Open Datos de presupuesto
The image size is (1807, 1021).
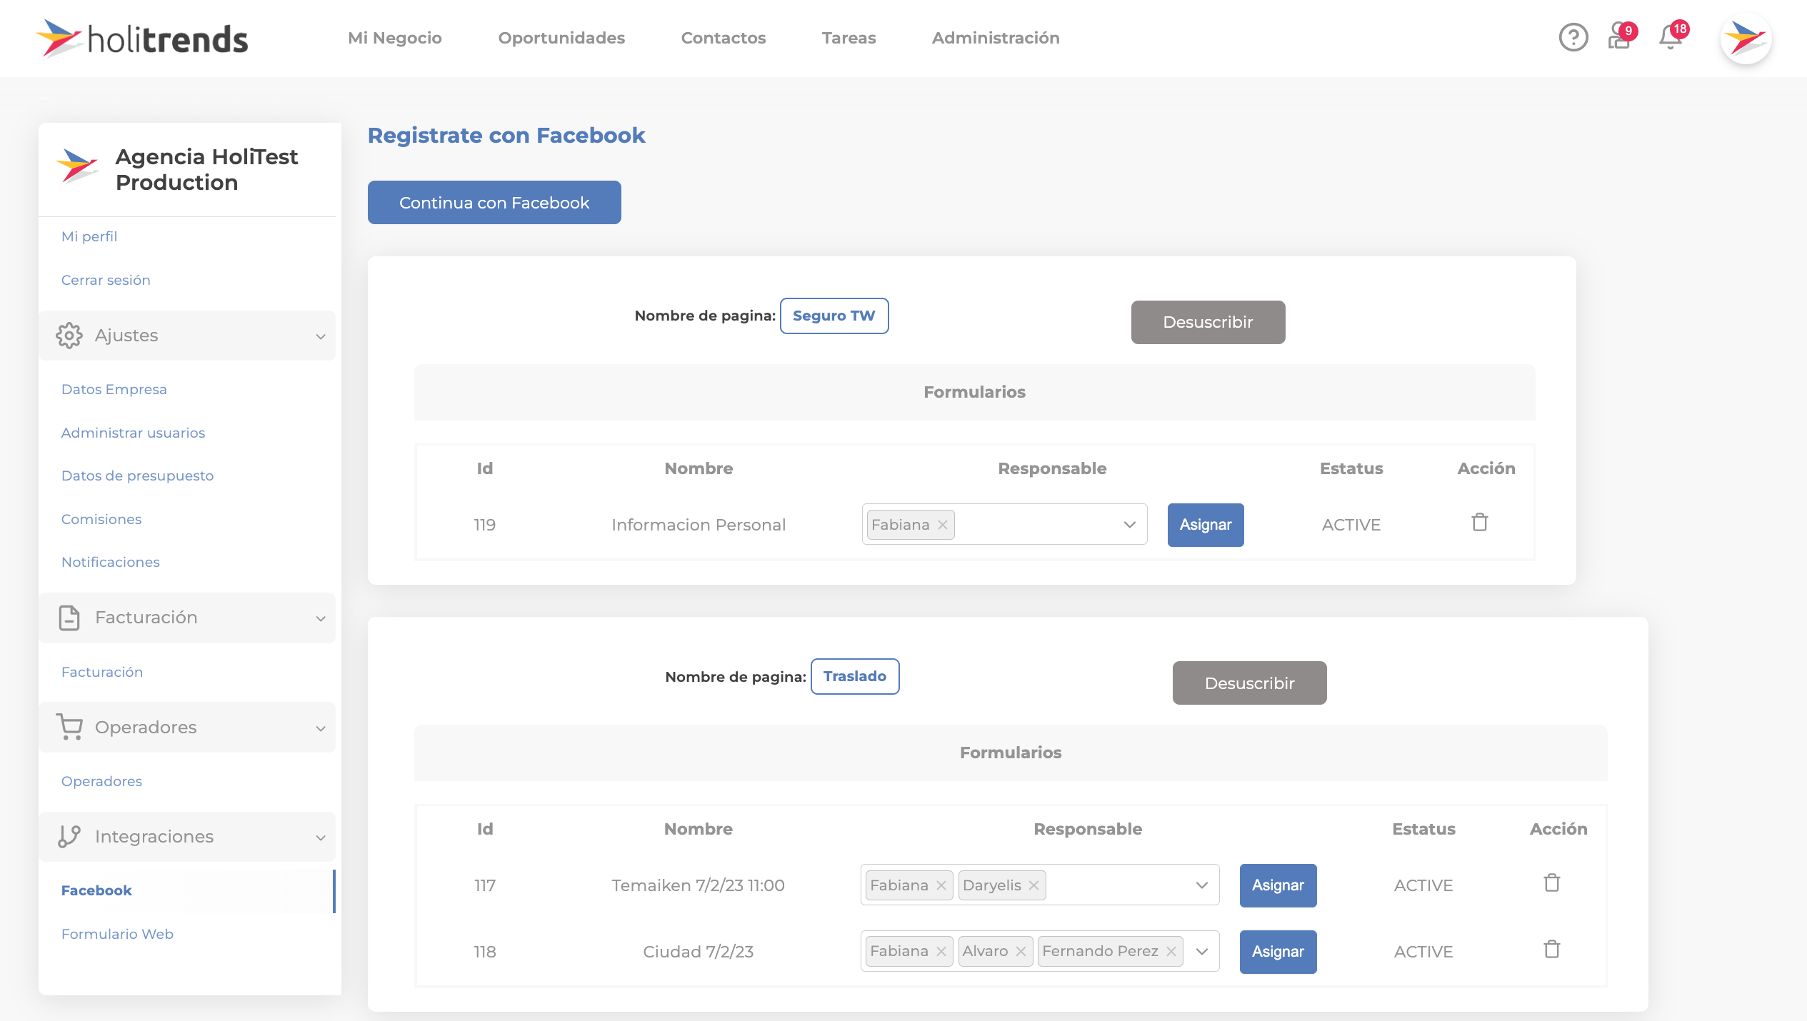coord(137,476)
